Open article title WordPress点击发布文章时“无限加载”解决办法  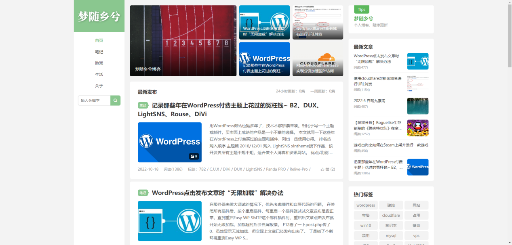point(217,193)
